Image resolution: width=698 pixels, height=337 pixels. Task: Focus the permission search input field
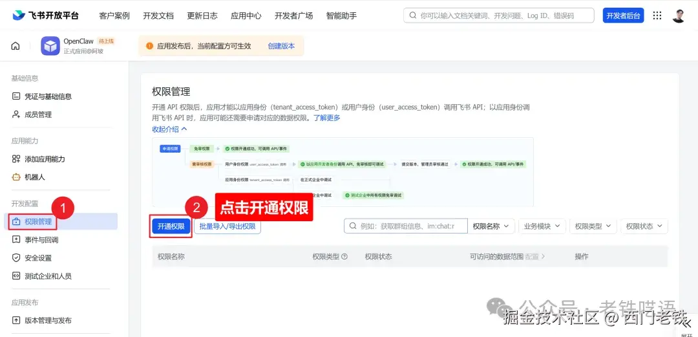pyautogui.click(x=405, y=226)
